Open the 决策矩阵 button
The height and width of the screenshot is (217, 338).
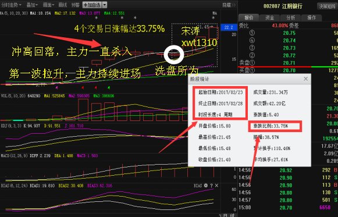(x=327, y=6)
